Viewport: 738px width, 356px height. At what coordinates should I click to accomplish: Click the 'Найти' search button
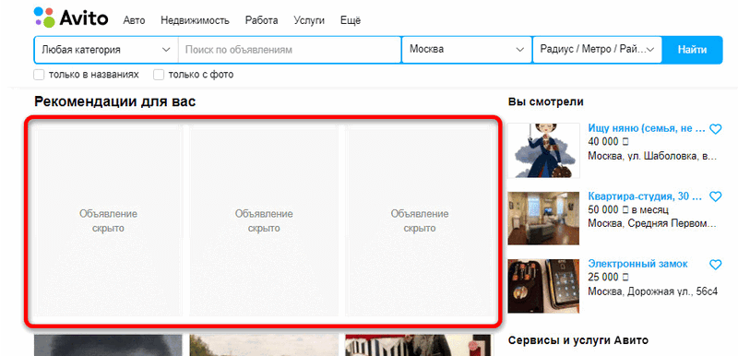(692, 50)
